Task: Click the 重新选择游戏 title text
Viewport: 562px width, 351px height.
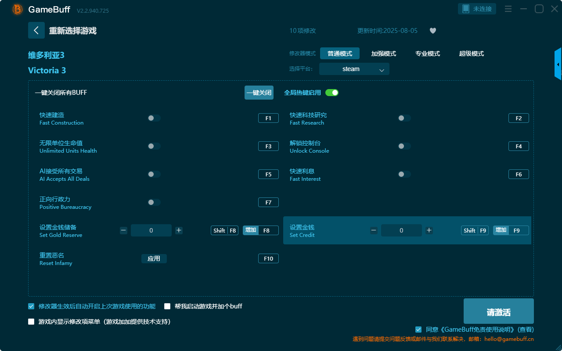Action: point(72,31)
